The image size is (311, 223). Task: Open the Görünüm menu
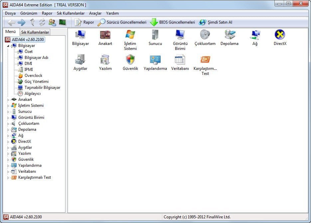tap(29, 13)
